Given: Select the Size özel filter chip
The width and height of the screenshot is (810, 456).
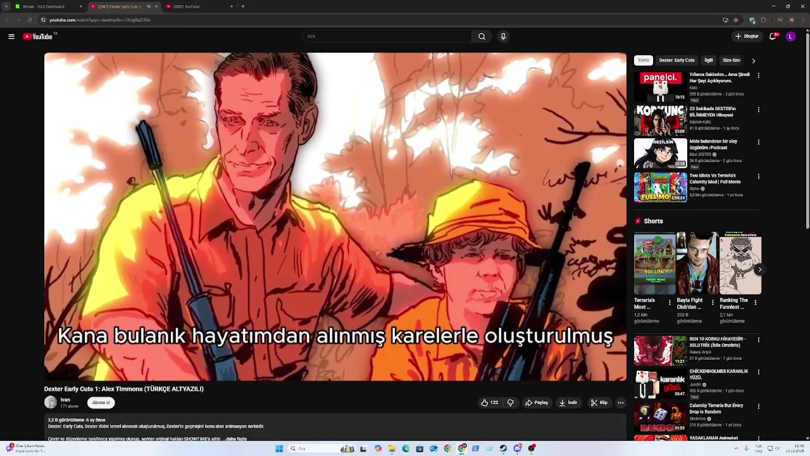Looking at the screenshot, I should pyautogui.click(x=732, y=60).
